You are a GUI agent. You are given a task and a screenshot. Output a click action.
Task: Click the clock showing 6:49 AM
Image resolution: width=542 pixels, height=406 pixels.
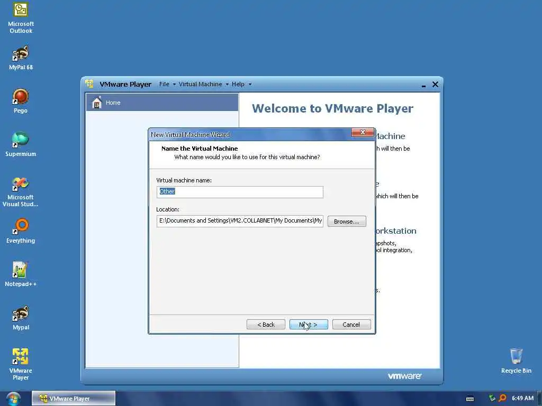click(522, 398)
